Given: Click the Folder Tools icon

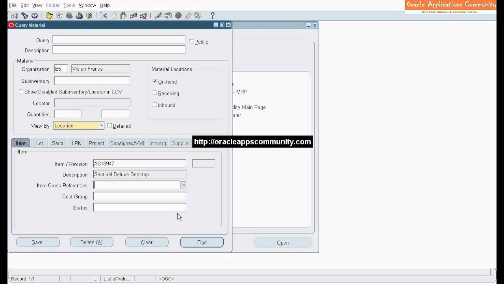Looking at the screenshot, I should tap(198, 16).
